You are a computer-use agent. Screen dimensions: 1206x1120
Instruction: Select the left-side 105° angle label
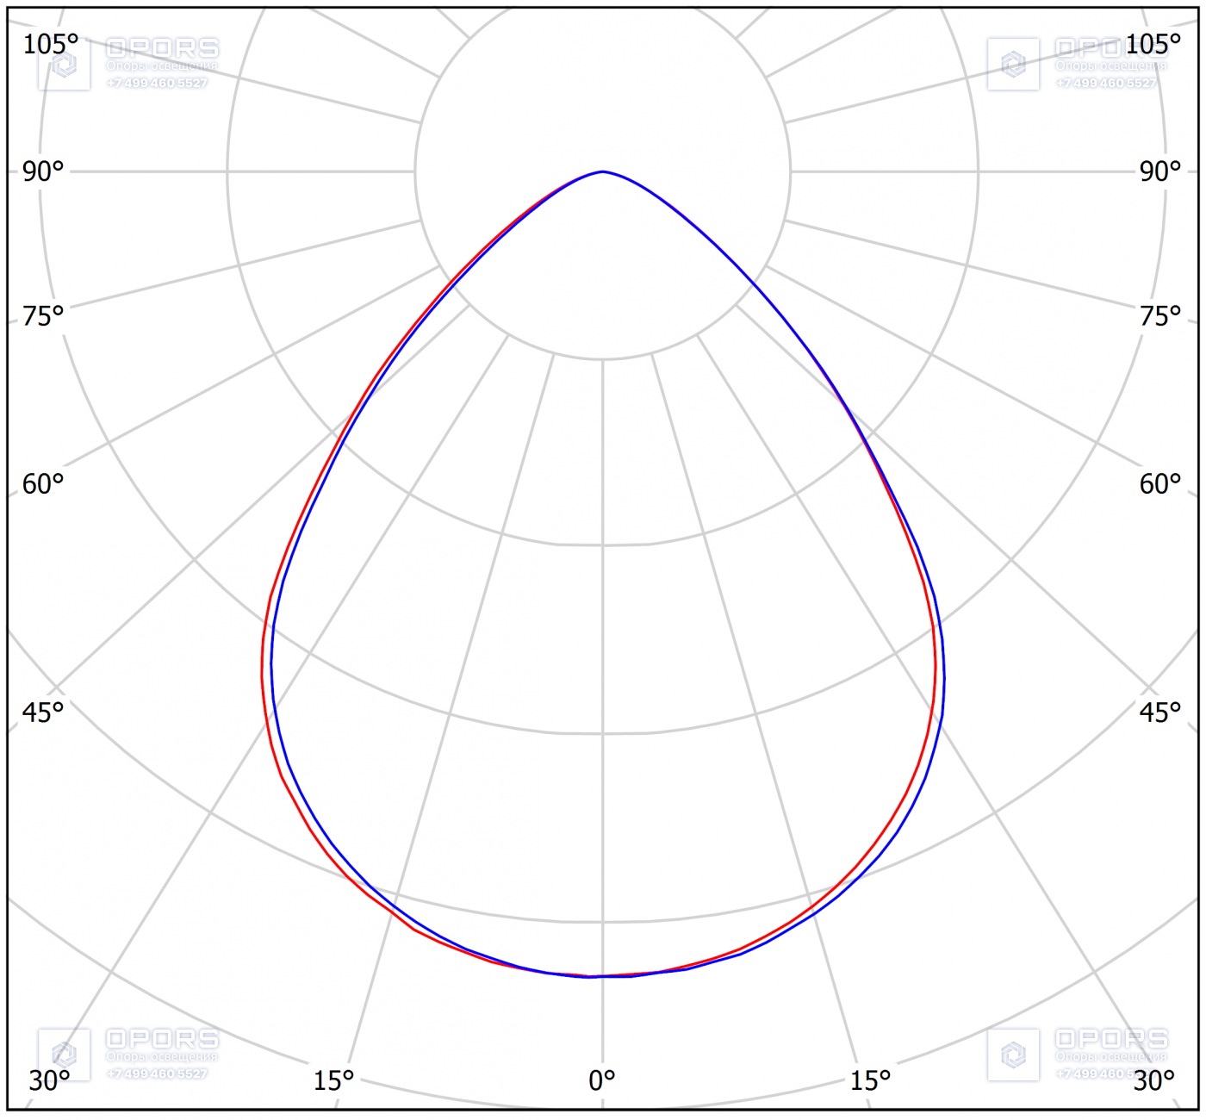(x=50, y=44)
